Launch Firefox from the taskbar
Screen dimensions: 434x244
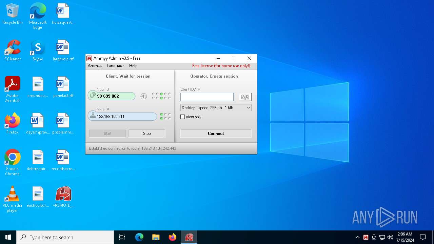pos(173,237)
